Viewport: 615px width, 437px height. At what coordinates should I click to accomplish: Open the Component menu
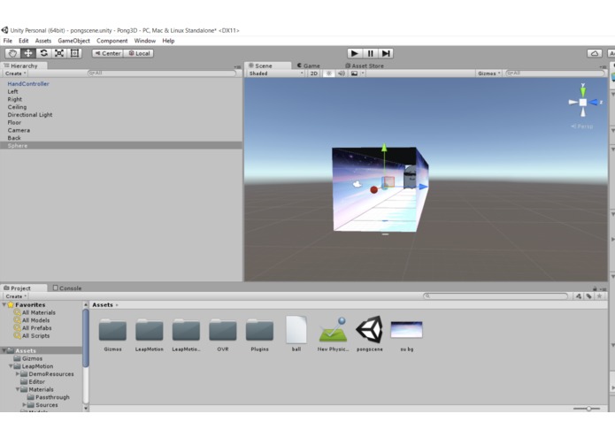(112, 41)
